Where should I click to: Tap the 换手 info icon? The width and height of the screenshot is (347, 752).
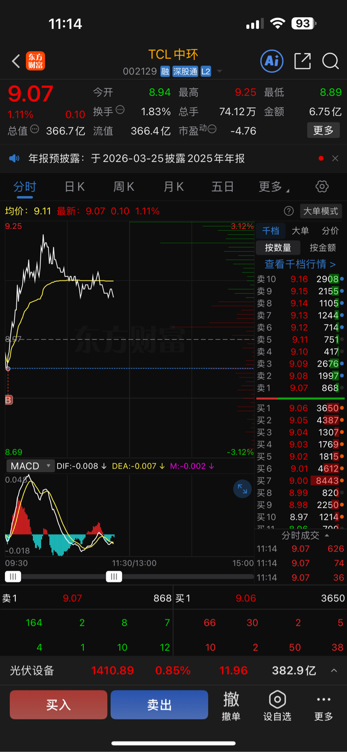pos(120,110)
